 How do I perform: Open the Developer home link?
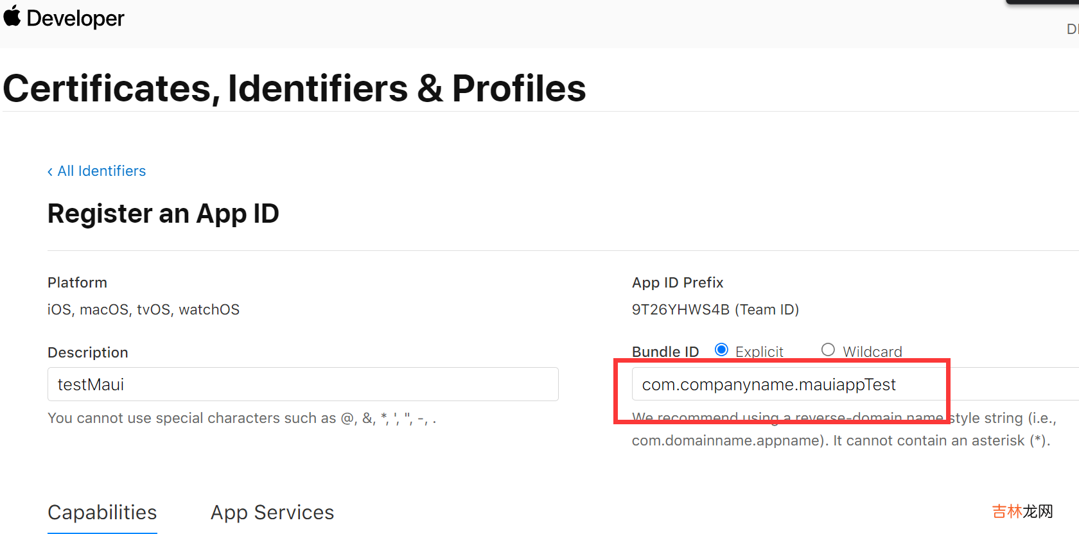click(75, 19)
